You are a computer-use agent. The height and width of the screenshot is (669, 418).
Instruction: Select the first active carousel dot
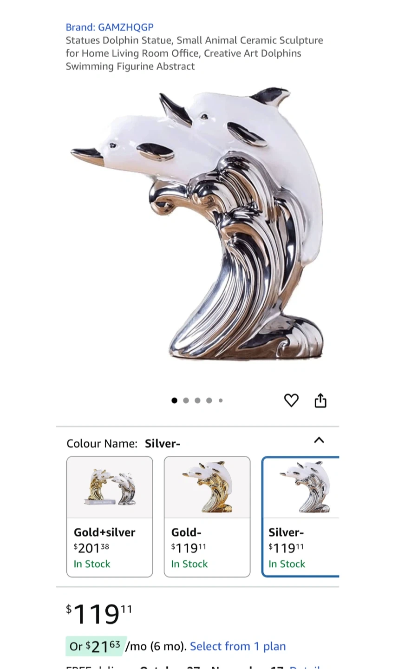pyautogui.click(x=174, y=400)
